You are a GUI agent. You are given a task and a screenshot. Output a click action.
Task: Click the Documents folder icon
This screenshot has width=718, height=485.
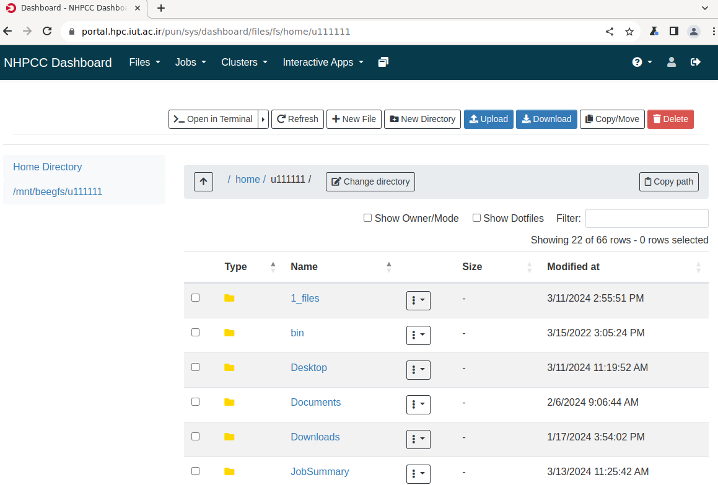229,402
